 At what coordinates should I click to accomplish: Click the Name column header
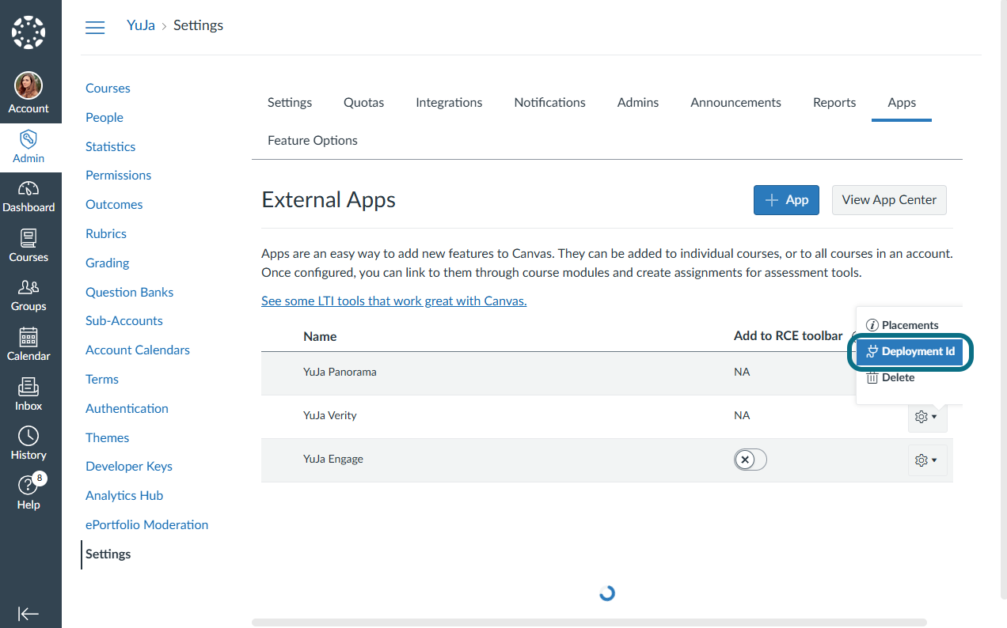[320, 336]
